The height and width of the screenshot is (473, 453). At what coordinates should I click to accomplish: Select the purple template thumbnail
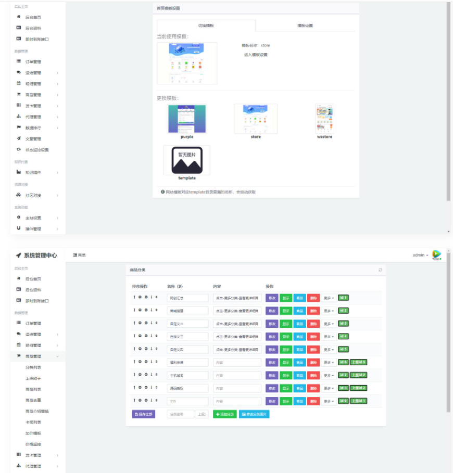(x=187, y=119)
